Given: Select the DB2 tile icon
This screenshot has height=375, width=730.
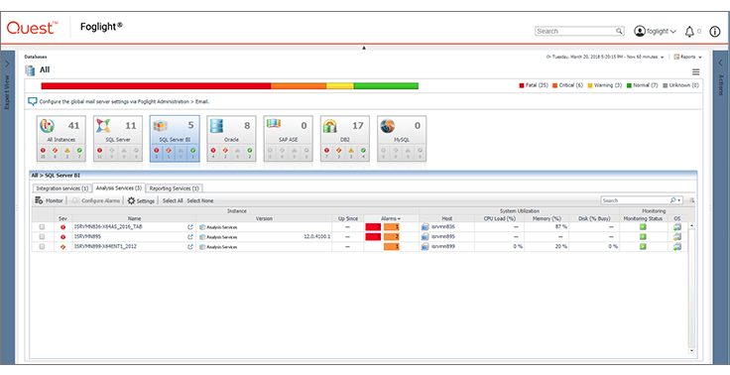Looking at the screenshot, I should pos(330,126).
